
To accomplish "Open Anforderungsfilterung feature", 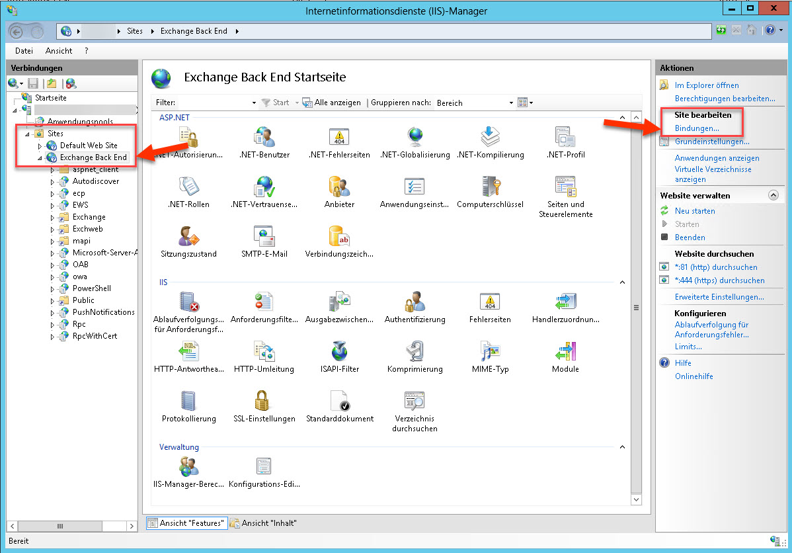I will click(264, 308).
